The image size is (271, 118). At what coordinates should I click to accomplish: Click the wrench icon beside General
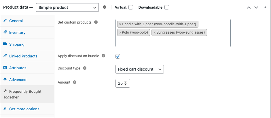(x=5, y=20)
